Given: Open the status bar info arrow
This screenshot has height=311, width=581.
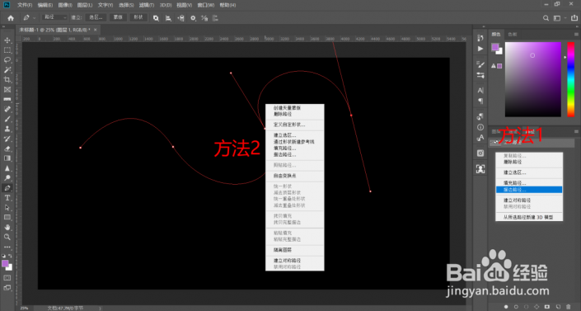Looking at the screenshot, I should (100, 308).
